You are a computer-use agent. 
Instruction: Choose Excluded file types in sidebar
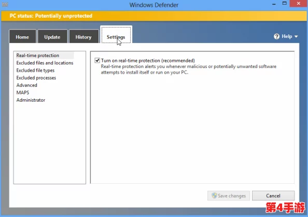[35, 71]
